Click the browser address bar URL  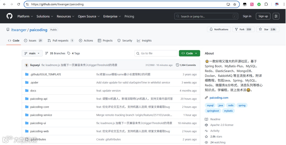(57, 4)
